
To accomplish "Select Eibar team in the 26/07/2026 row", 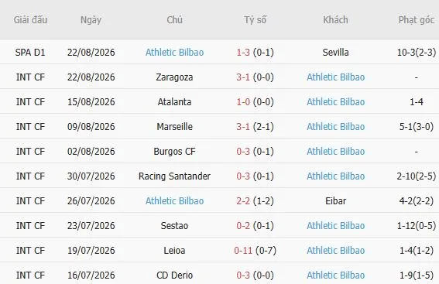I will [x=335, y=200].
